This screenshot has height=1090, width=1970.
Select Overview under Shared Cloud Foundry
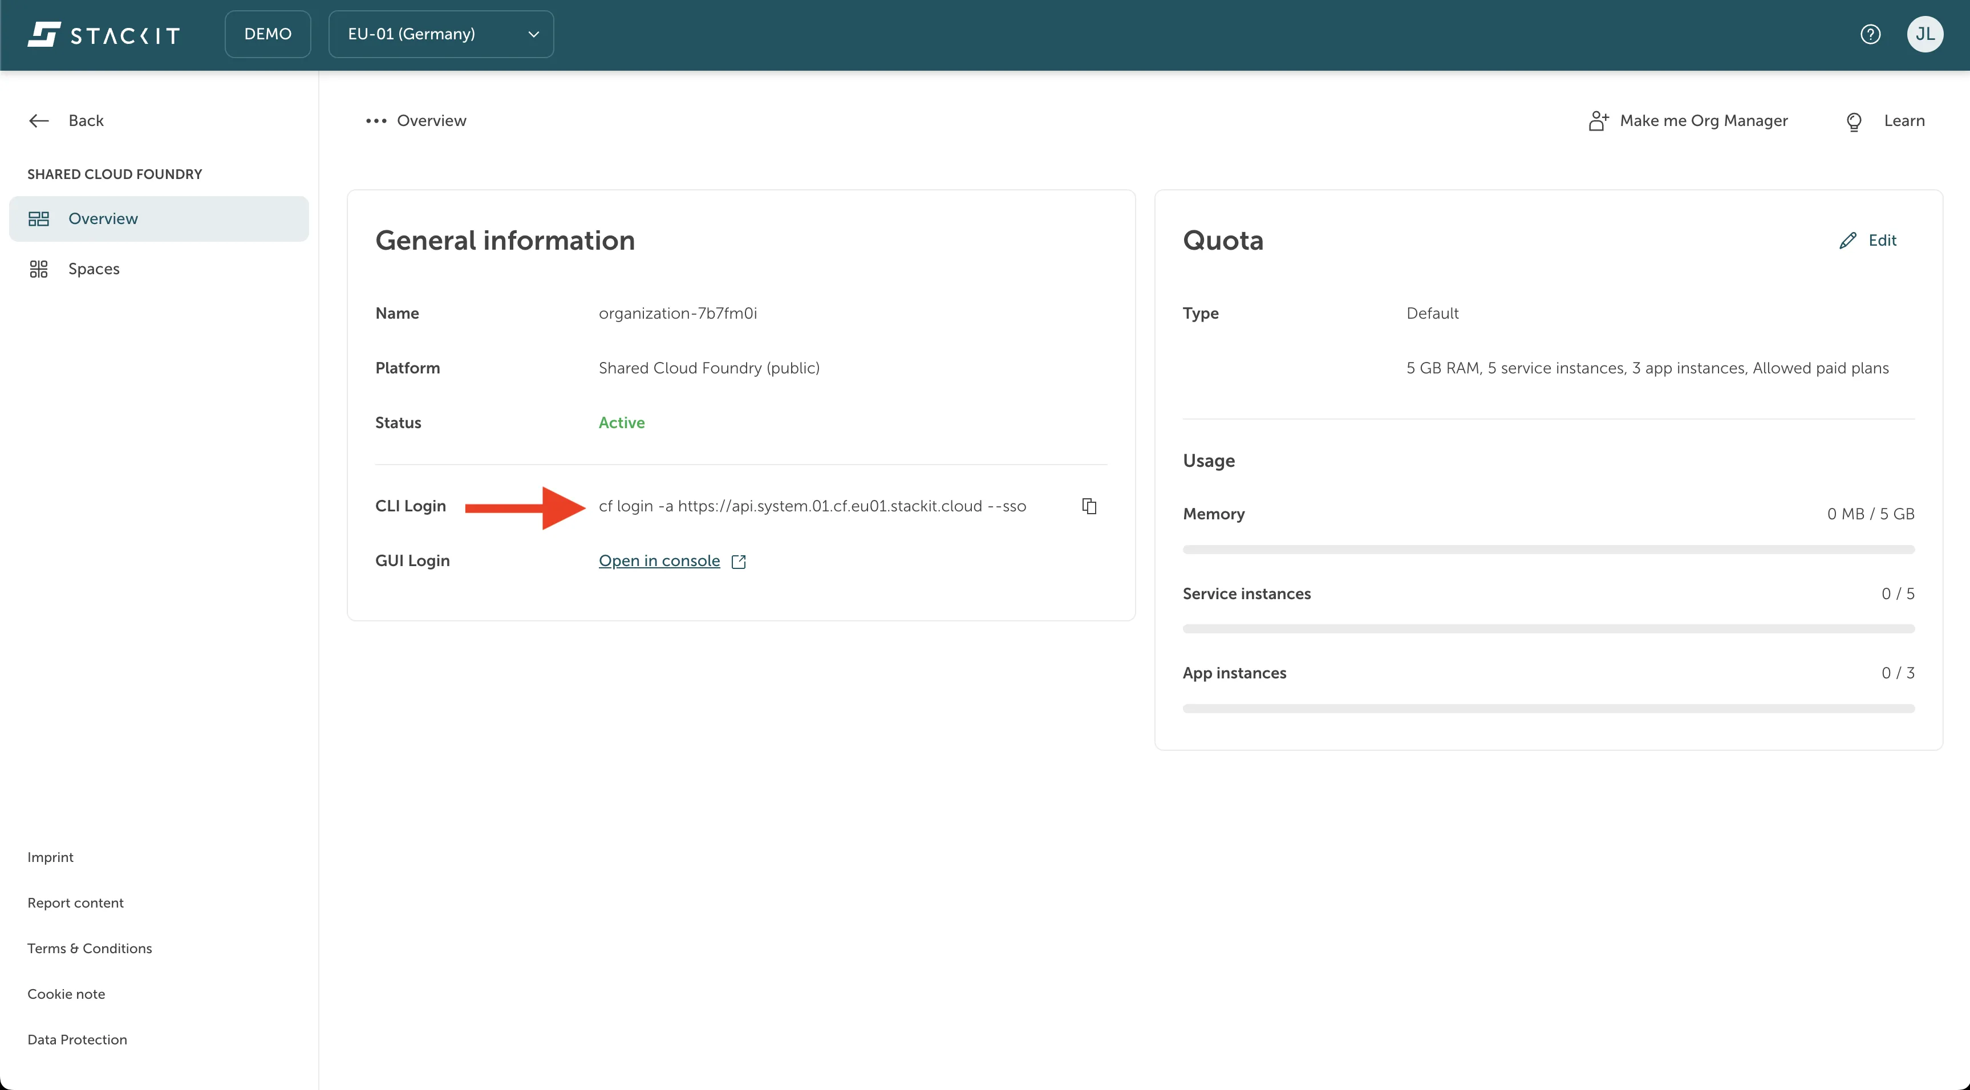tap(105, 218)
